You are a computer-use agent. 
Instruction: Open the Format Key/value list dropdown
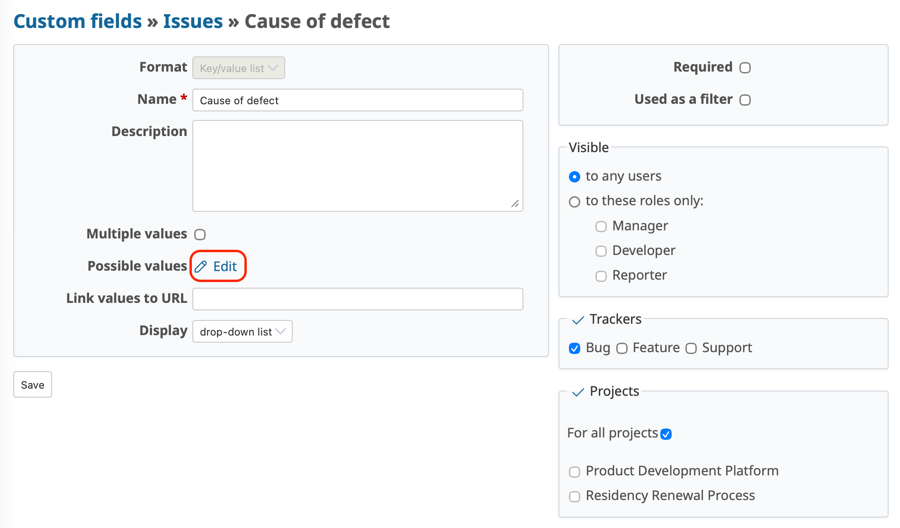[238, 68]
